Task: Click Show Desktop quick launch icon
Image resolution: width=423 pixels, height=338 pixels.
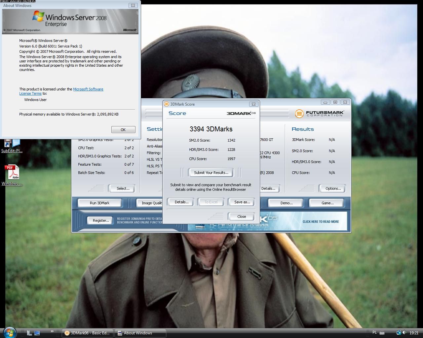Action: tap(37, 333)
